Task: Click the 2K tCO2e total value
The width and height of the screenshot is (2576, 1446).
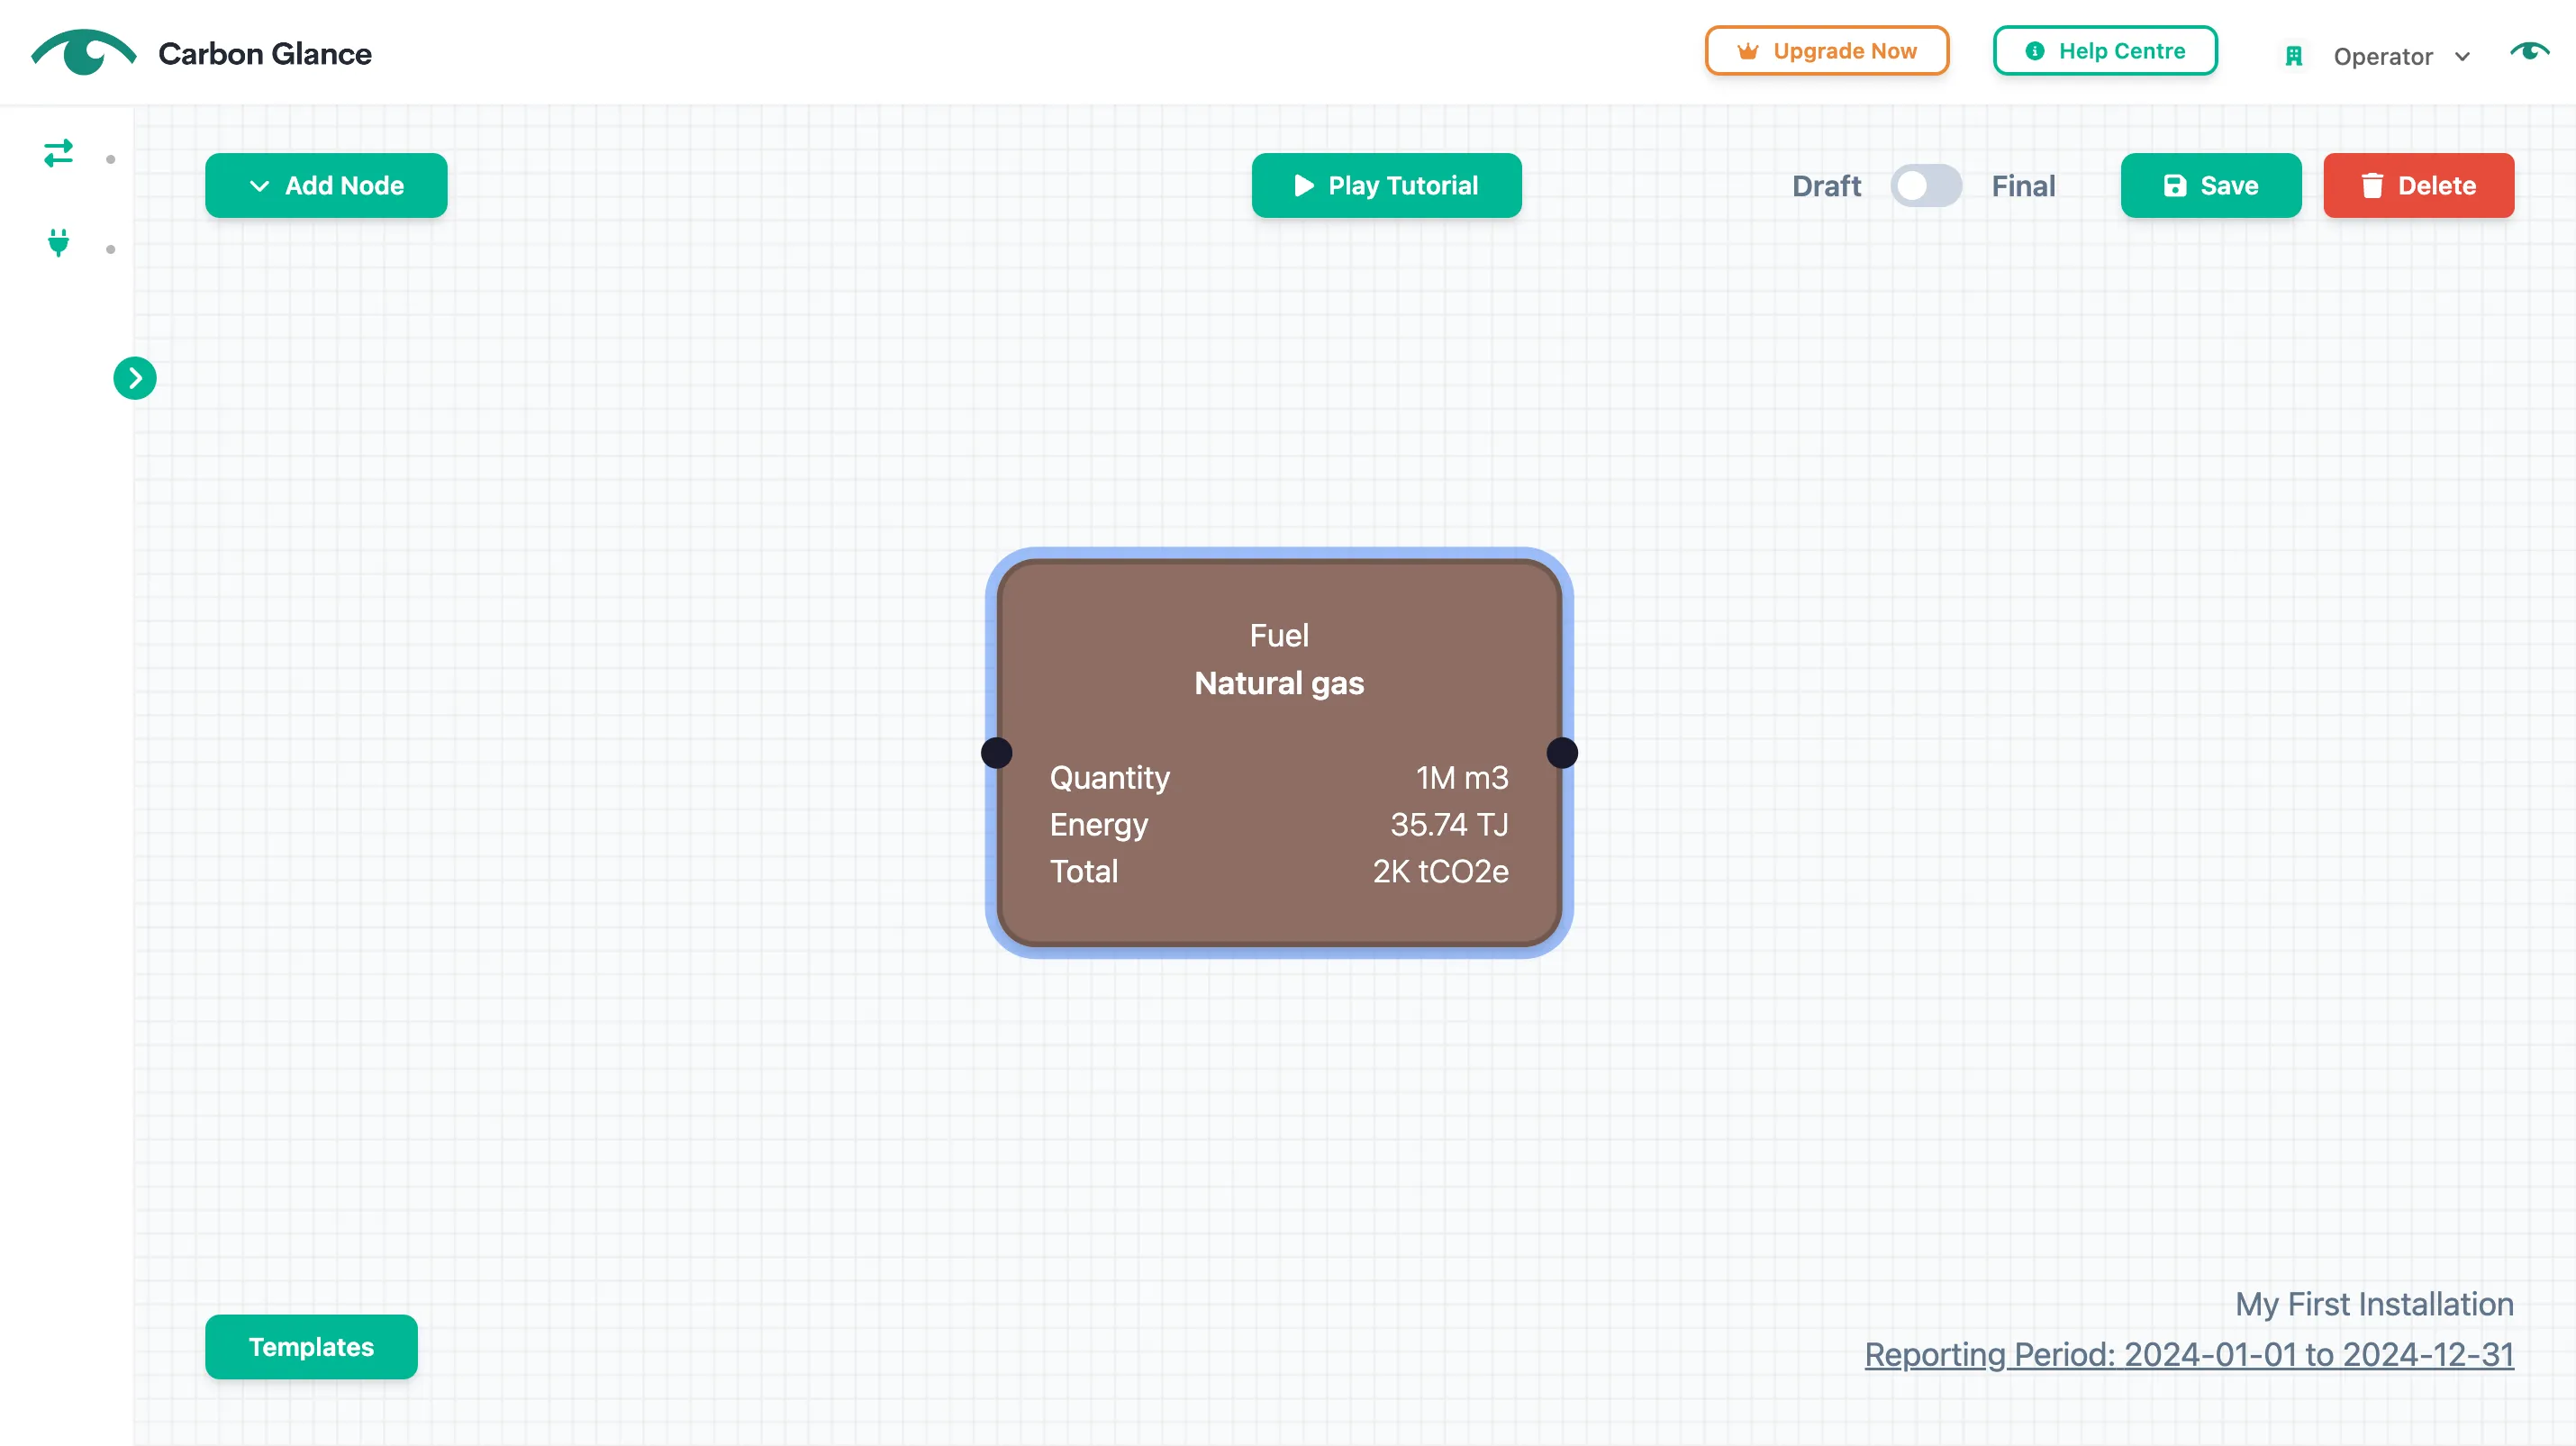Action: [x=1440, y=872]
